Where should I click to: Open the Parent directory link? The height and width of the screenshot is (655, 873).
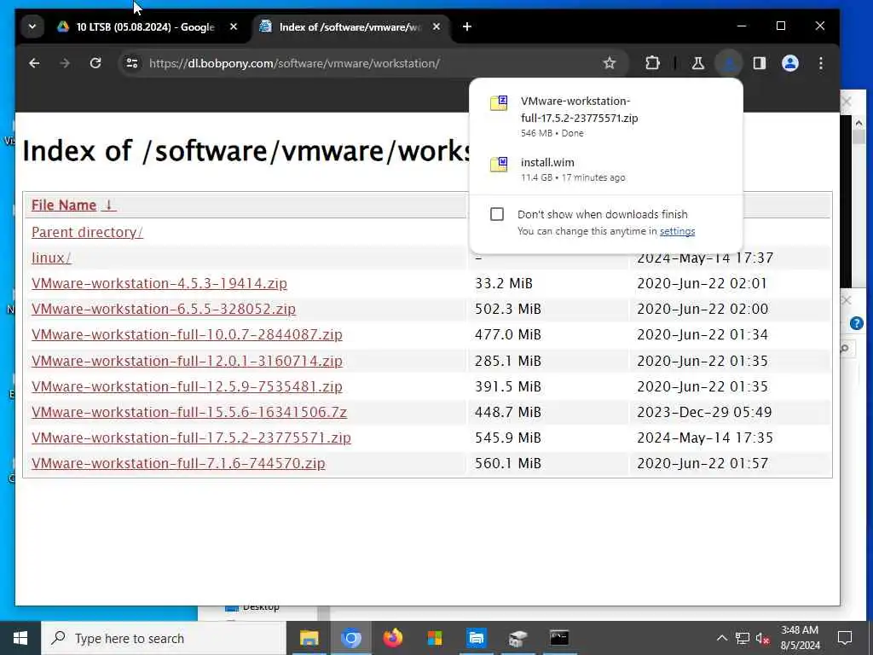tap(88, 232)
